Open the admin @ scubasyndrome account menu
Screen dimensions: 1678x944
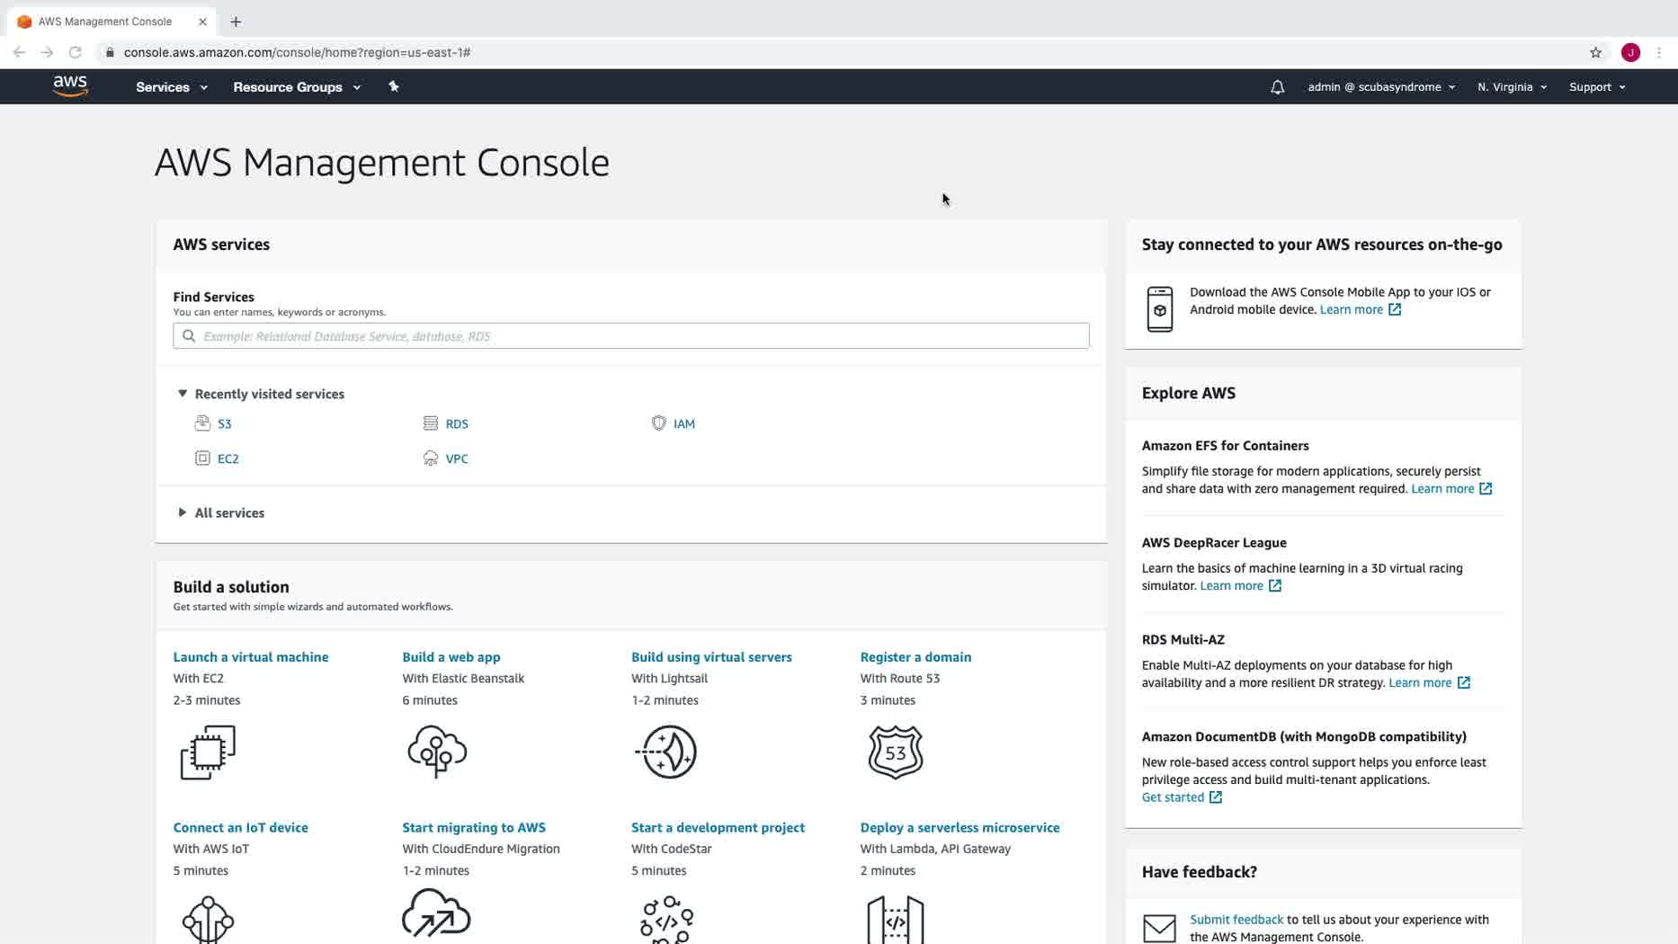point(1381,87)
